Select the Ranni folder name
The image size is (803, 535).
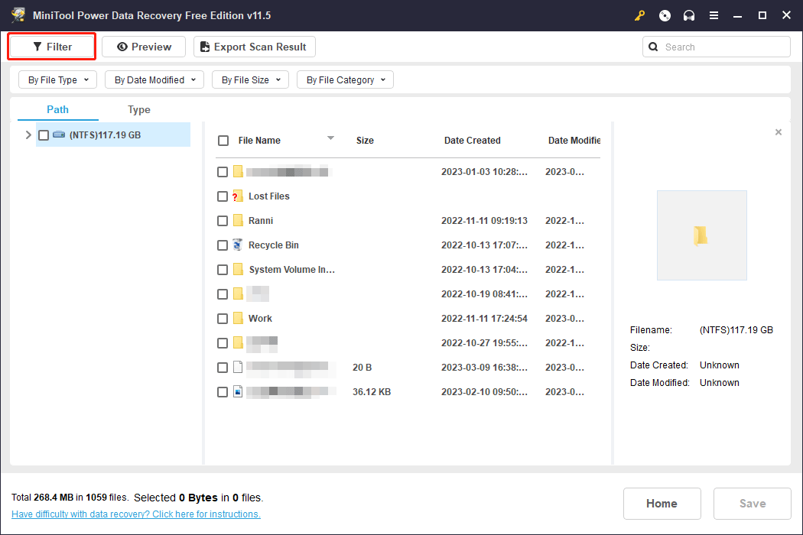pyautogui.click(x=261, y=221)
